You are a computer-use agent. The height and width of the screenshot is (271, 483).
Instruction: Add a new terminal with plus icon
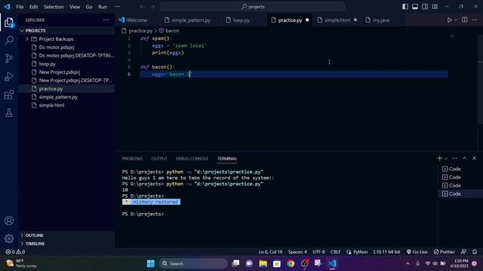(x=439, y=158)
